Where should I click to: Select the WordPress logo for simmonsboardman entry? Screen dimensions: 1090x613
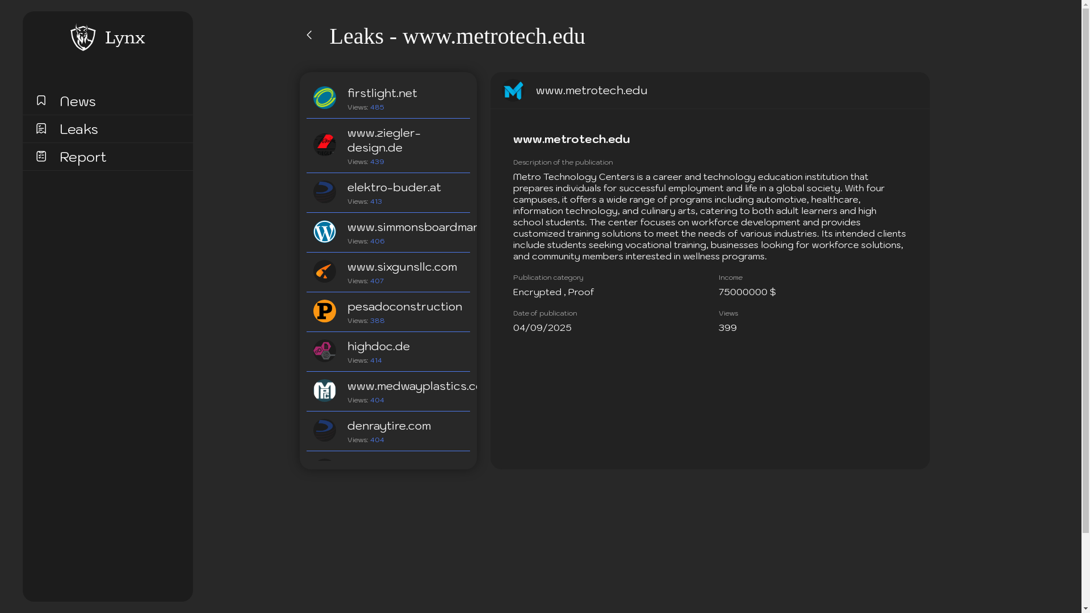pos(324,232)
